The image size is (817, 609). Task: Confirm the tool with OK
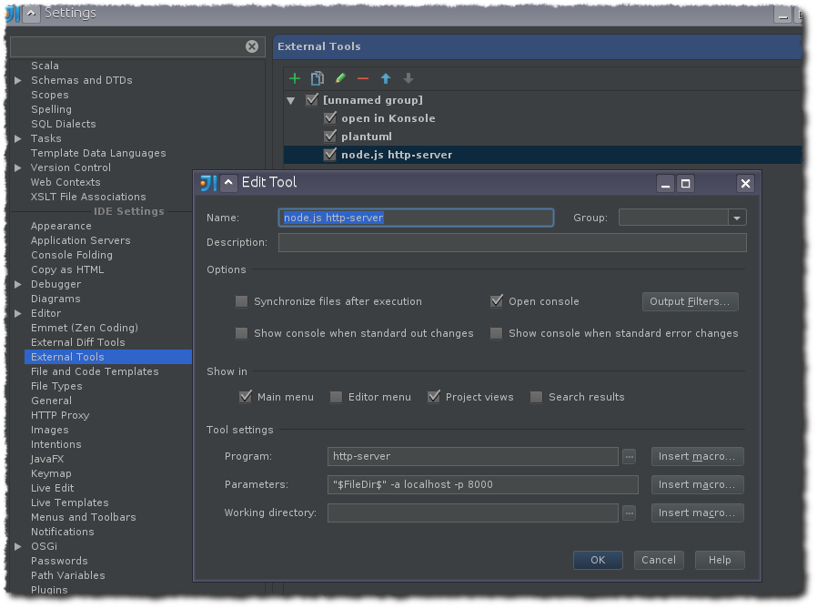pos(598,561)
